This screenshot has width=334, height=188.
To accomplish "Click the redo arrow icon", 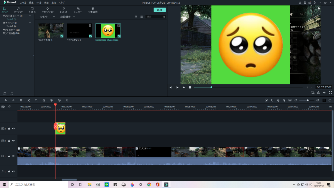I will (13, 100).
